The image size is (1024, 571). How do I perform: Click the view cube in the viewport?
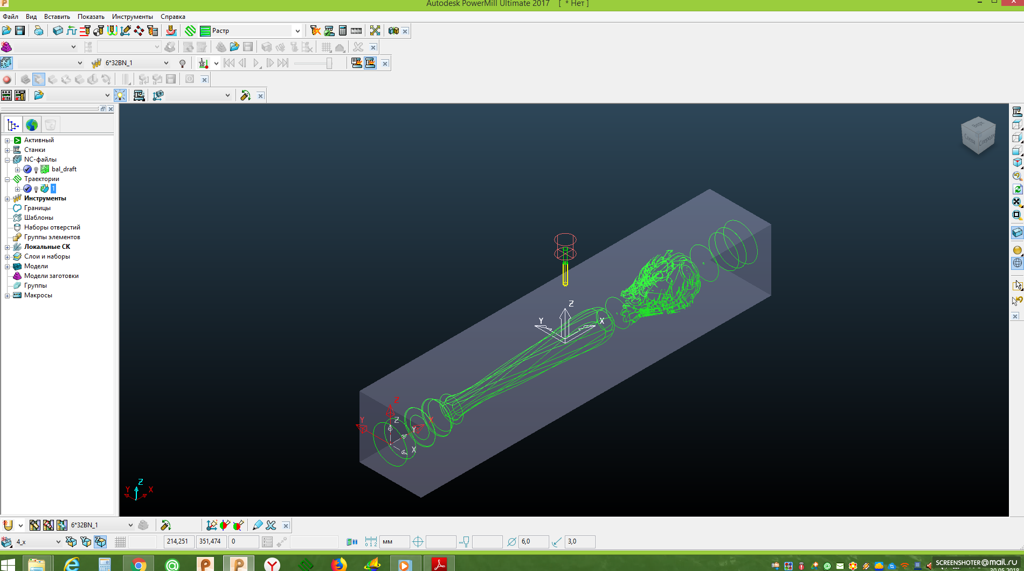tap(978, 136)
